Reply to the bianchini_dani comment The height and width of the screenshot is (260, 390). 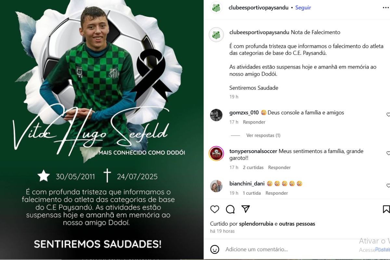(277, 193)
